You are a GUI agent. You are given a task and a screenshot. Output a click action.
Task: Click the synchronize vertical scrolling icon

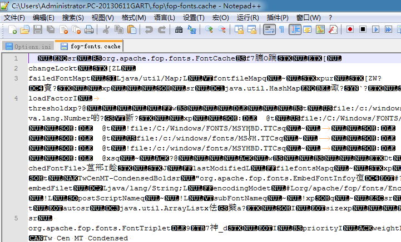point(239,29)
